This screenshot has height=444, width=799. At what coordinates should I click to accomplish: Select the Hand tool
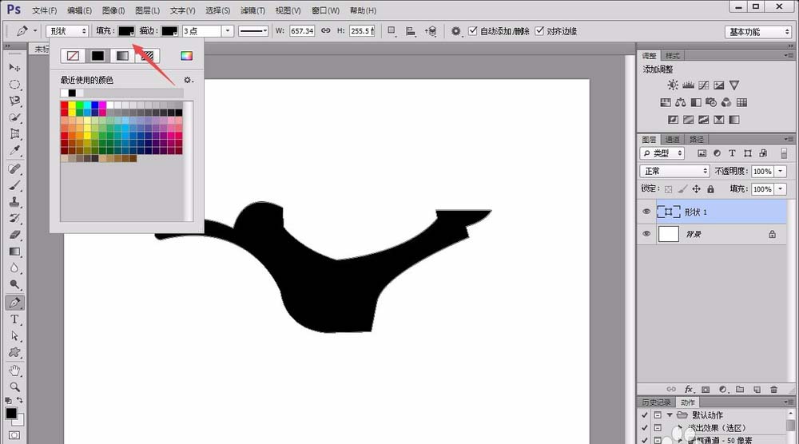14,371
